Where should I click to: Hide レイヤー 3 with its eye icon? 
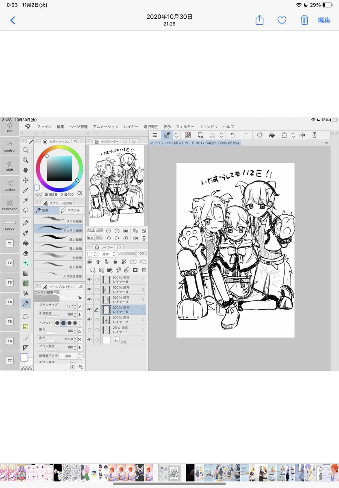[89, 300]
